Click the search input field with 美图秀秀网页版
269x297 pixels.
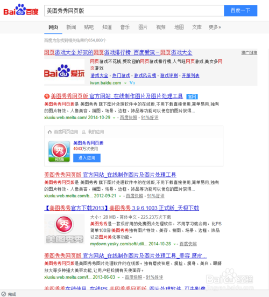[x=134, y=11]
